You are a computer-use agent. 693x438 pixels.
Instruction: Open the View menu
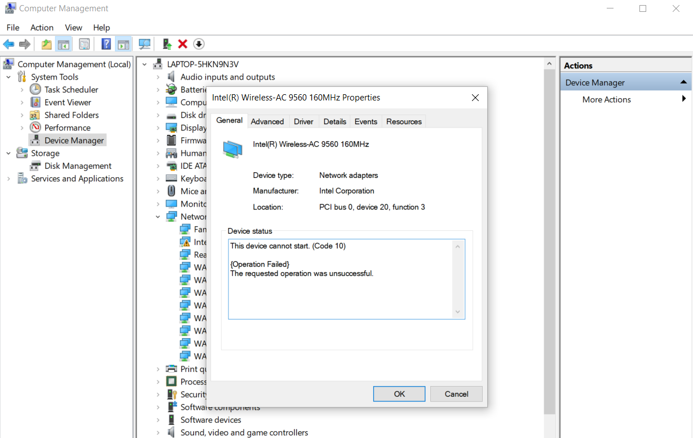click(73, 27)
